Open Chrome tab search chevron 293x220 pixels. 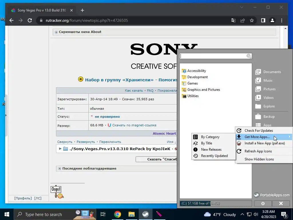click(x=241, y=7)
